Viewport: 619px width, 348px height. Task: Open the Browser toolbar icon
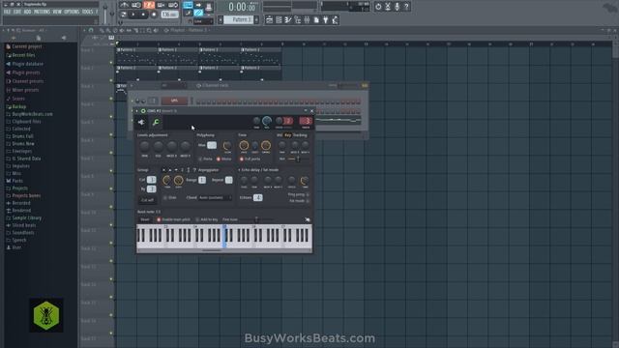[298, 19]
